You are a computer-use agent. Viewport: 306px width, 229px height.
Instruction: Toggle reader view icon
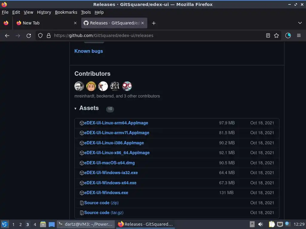[x=268, y=36]
